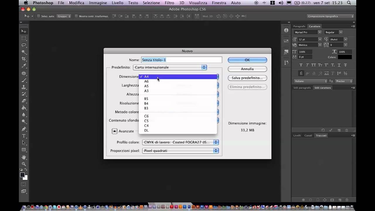Toggle Strikethrough in Character panel
The height and width of the screenshot is (211, 375).
[346, 65]
